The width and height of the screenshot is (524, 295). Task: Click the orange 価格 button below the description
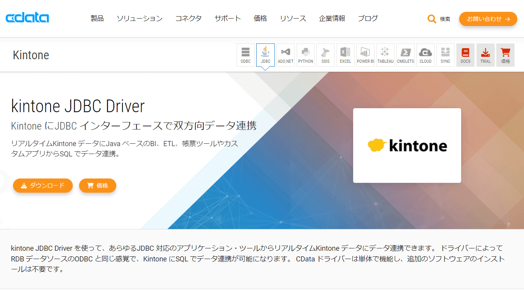tap(98, 186)
